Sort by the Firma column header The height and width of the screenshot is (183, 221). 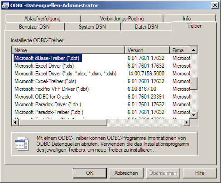click(x=180, y=50)
